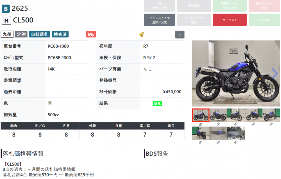Collapse panel with the < button
The width and height of the screenshot is (281, 179).
180,35
